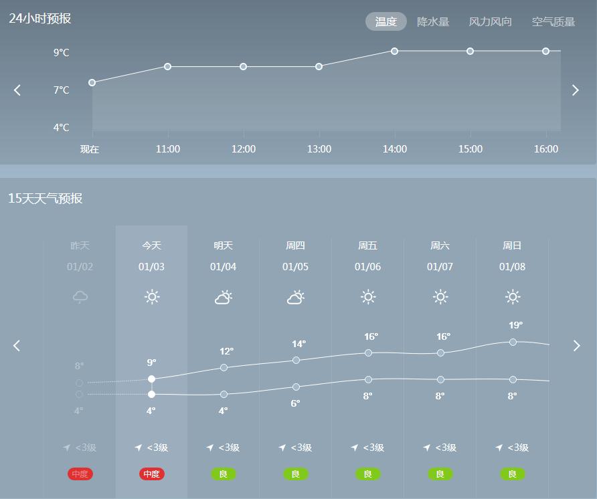
Task: Click the sunny icon for 周日
Action: (513, 297)
